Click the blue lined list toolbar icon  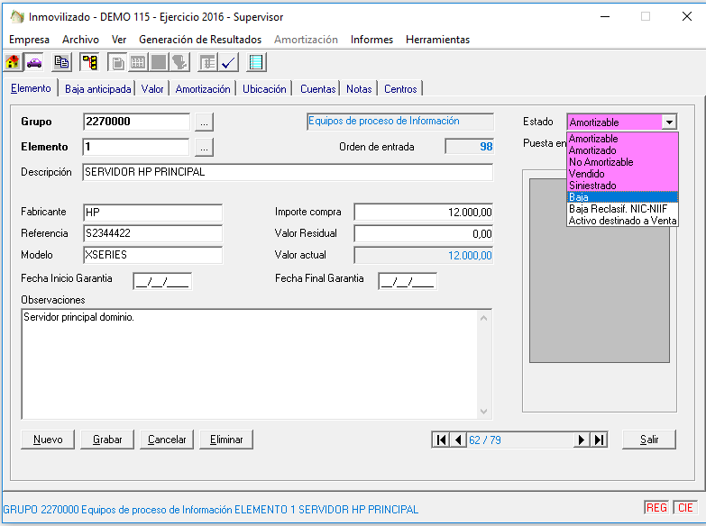tap(256, 62)
